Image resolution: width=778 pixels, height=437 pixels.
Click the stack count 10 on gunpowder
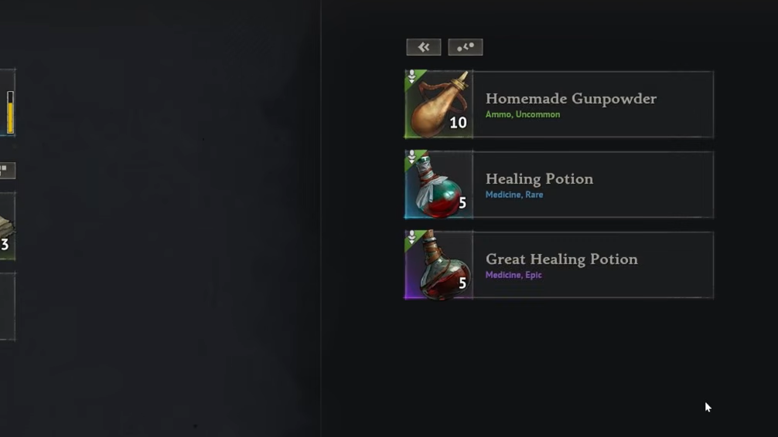(x=458, y=123)
